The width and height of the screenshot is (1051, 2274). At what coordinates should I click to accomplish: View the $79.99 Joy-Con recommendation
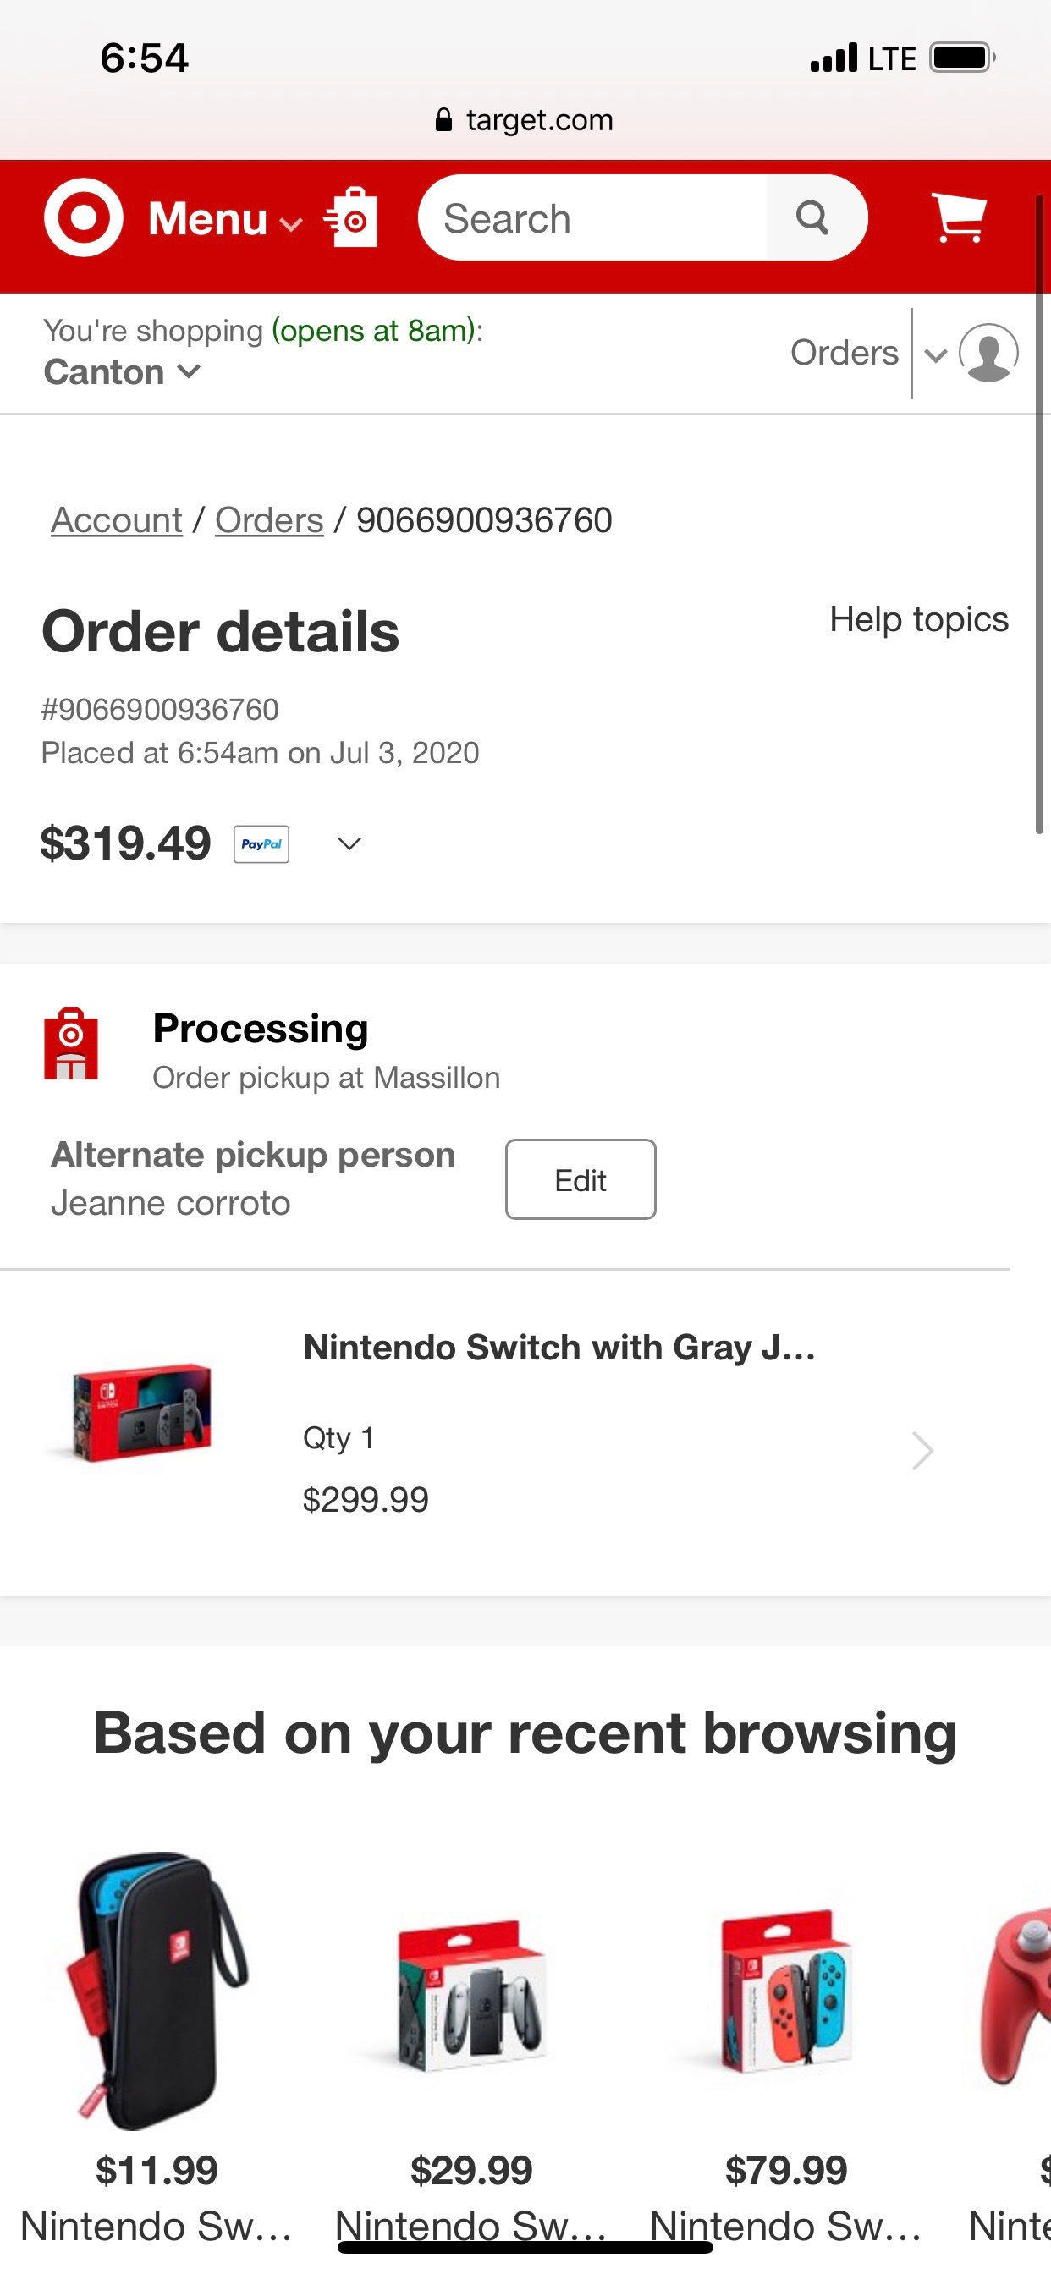tap(786, 1995)
